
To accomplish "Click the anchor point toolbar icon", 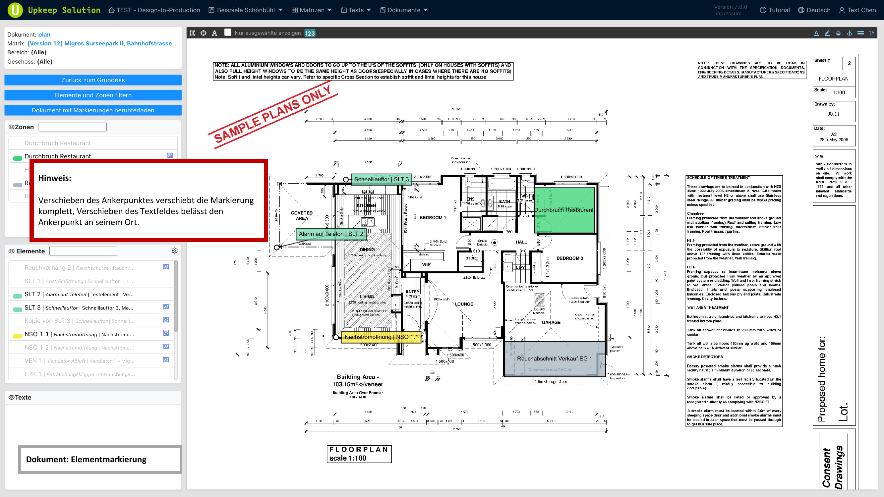I will coord(849,33).
